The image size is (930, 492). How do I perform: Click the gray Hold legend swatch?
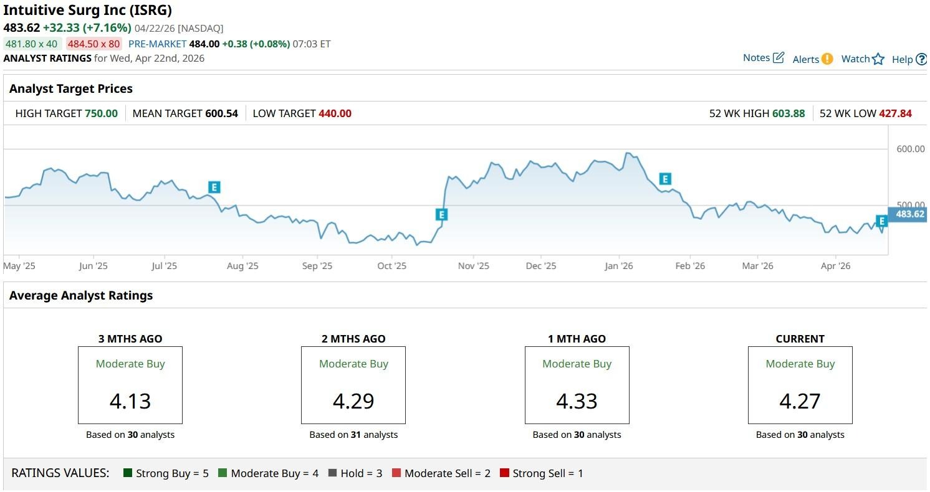332,473
